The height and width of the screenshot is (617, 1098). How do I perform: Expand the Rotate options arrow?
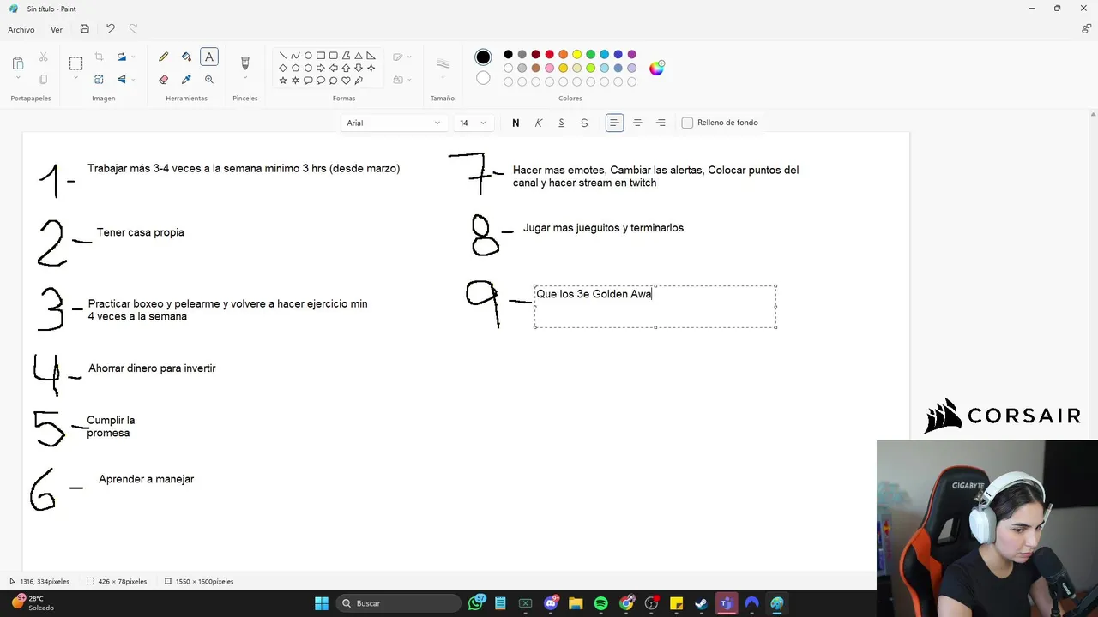133,57
